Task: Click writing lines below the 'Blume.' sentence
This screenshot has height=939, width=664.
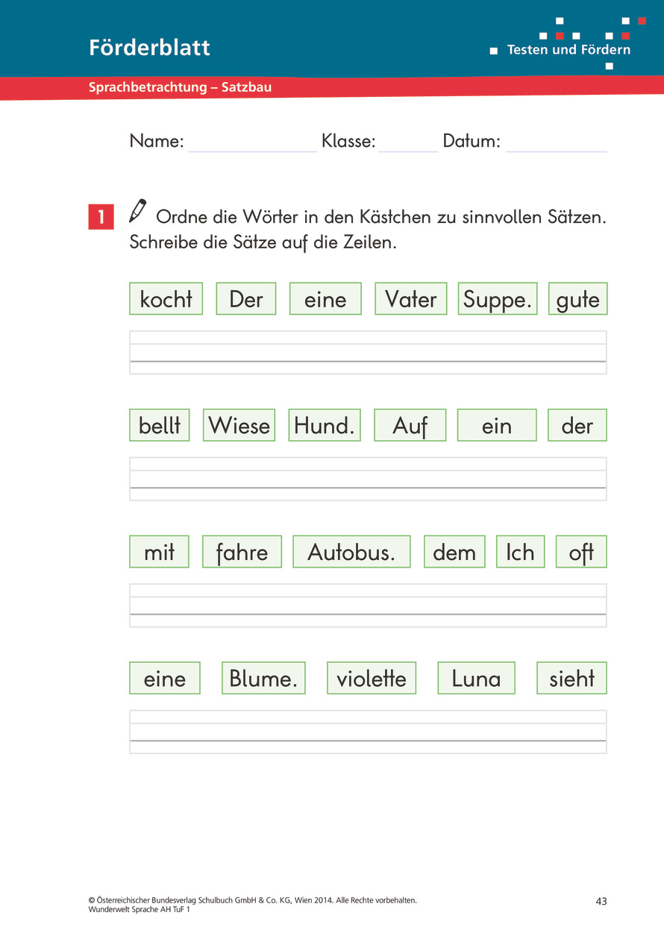Action: (x=368, y=732)
